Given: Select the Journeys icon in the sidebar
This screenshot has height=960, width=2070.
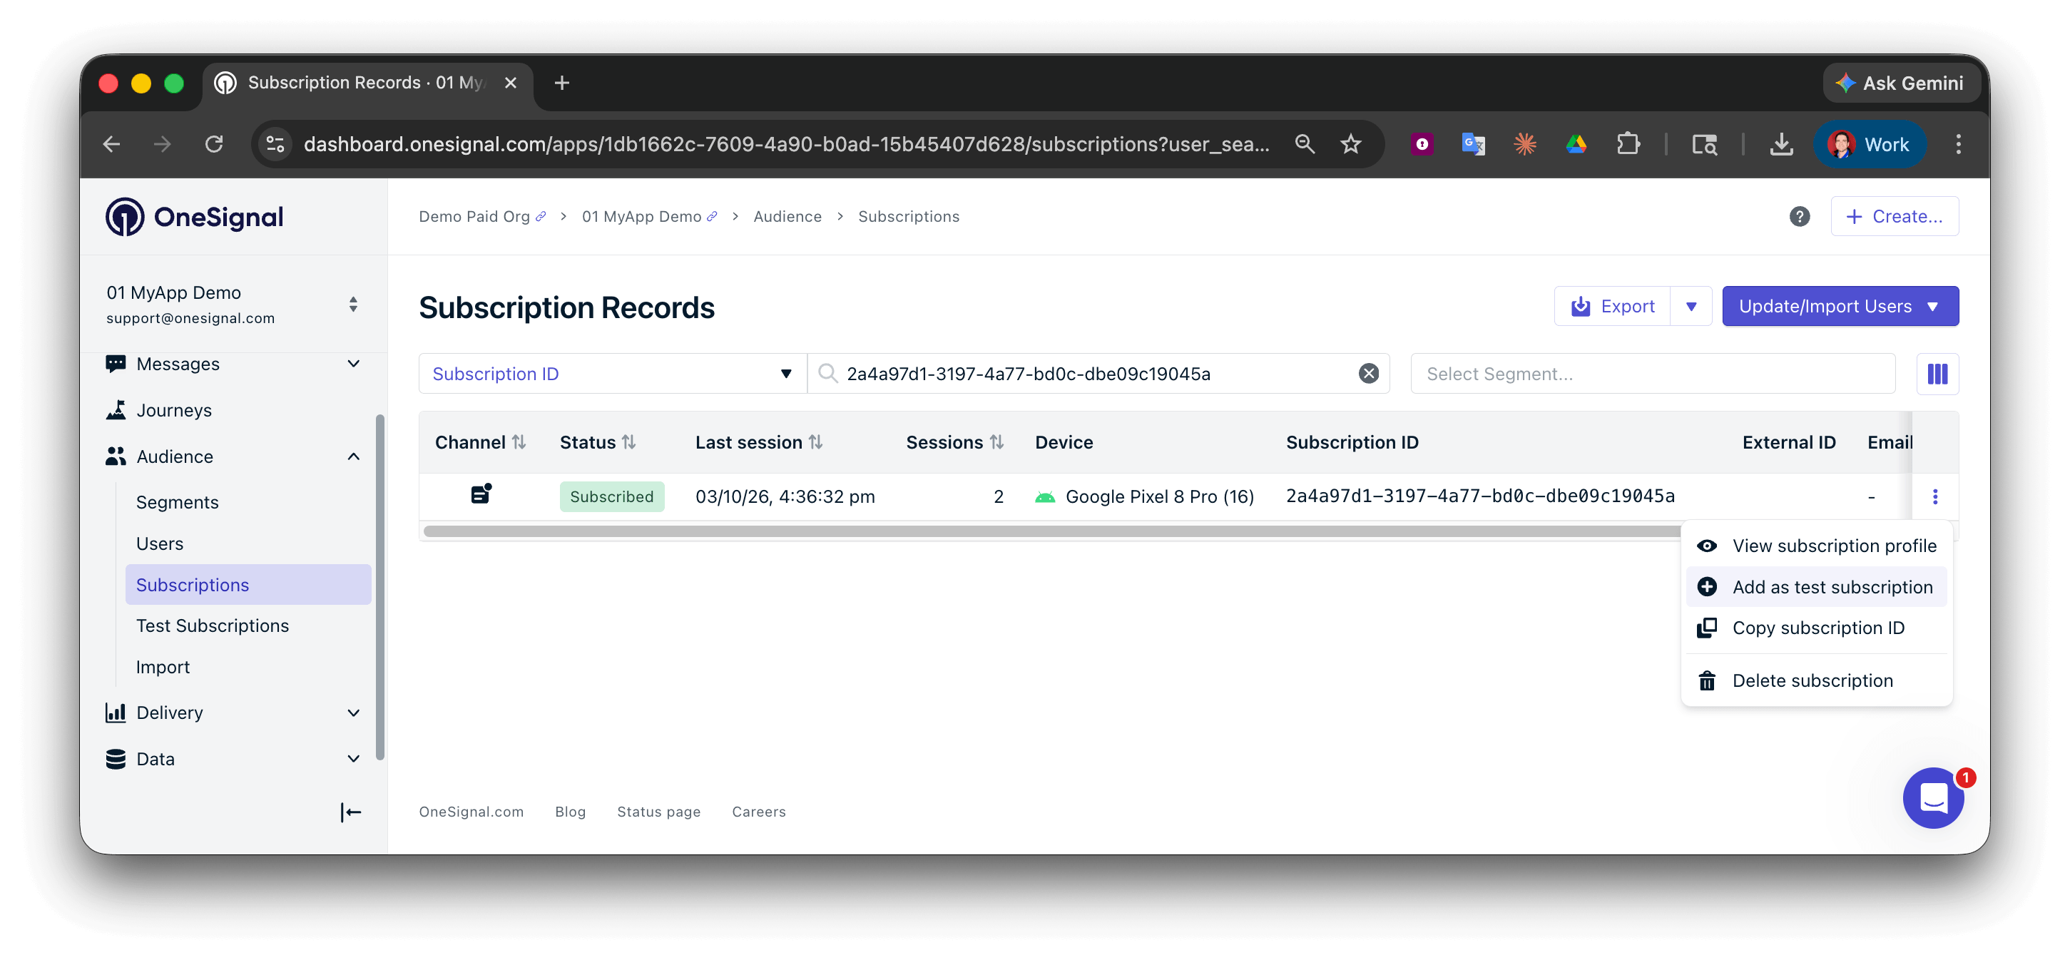Looking at the screenshot, I should (x=116, y=409).
